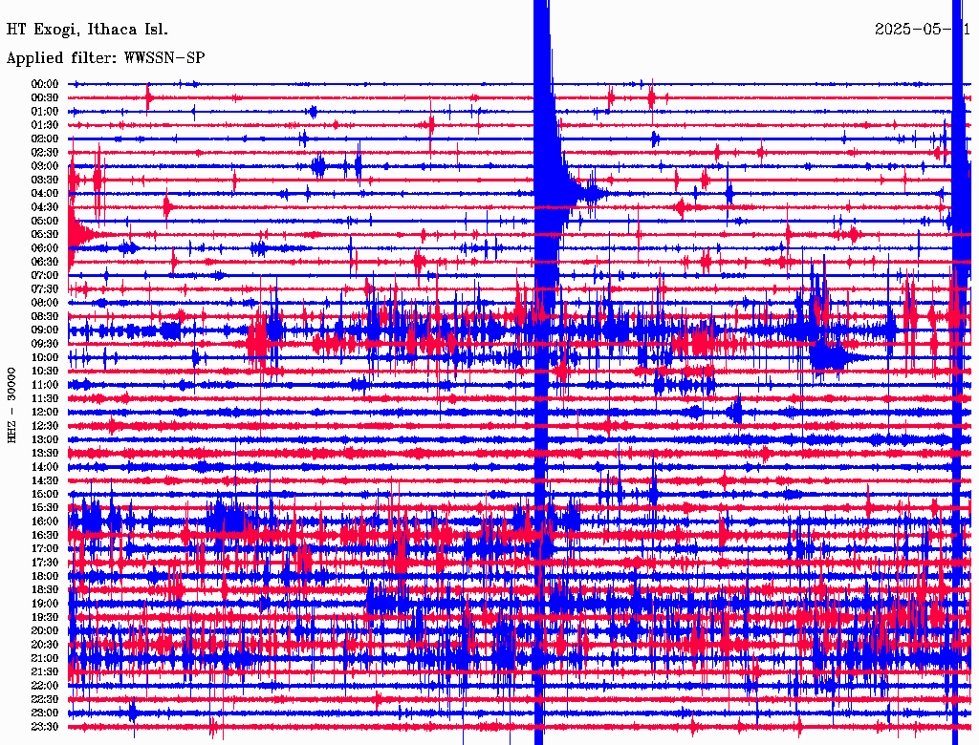The height and width of the screenshot is (745, 979).
Task: Select the 18:00 time row label
Action: [45, 577]
